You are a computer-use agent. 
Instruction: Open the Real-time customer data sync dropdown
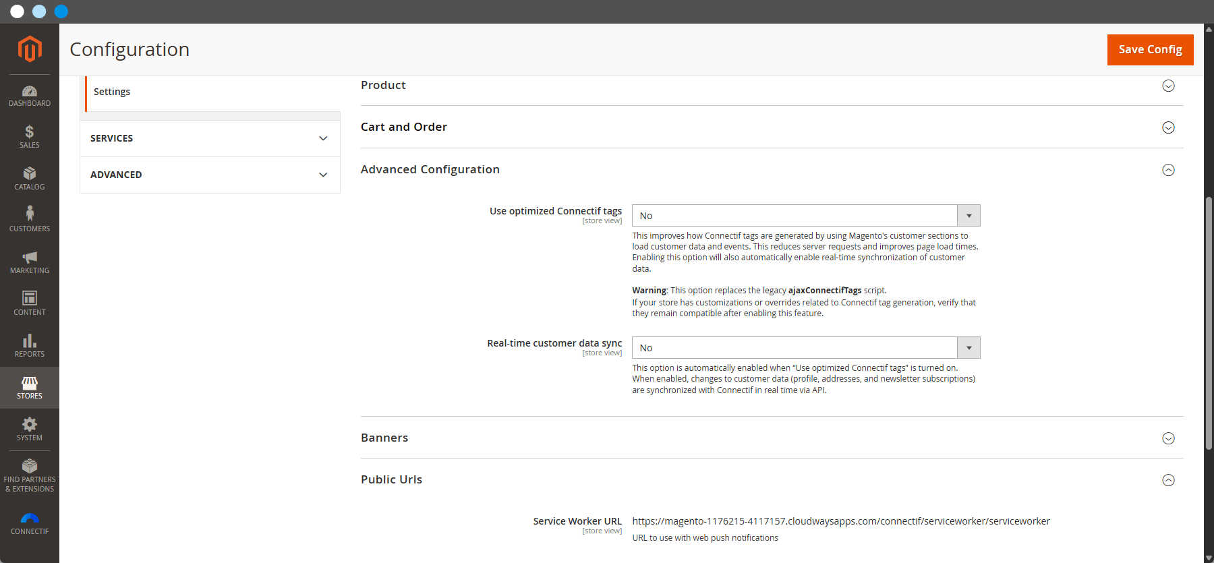tap(806, 348)
